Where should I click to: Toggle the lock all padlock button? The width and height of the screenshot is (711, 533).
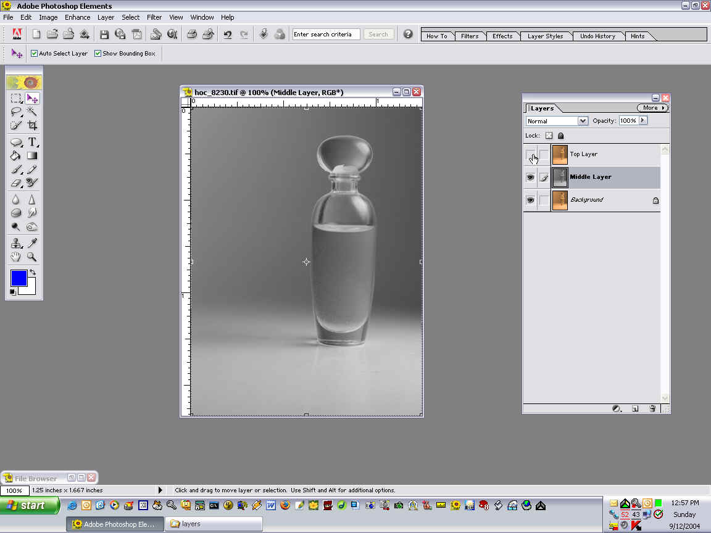[561, 136]
